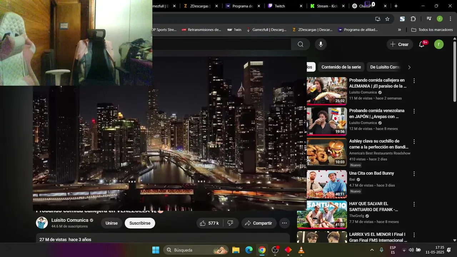Open options for Probando comida callejera en ALEMANIA video

(x=414, y=81)
